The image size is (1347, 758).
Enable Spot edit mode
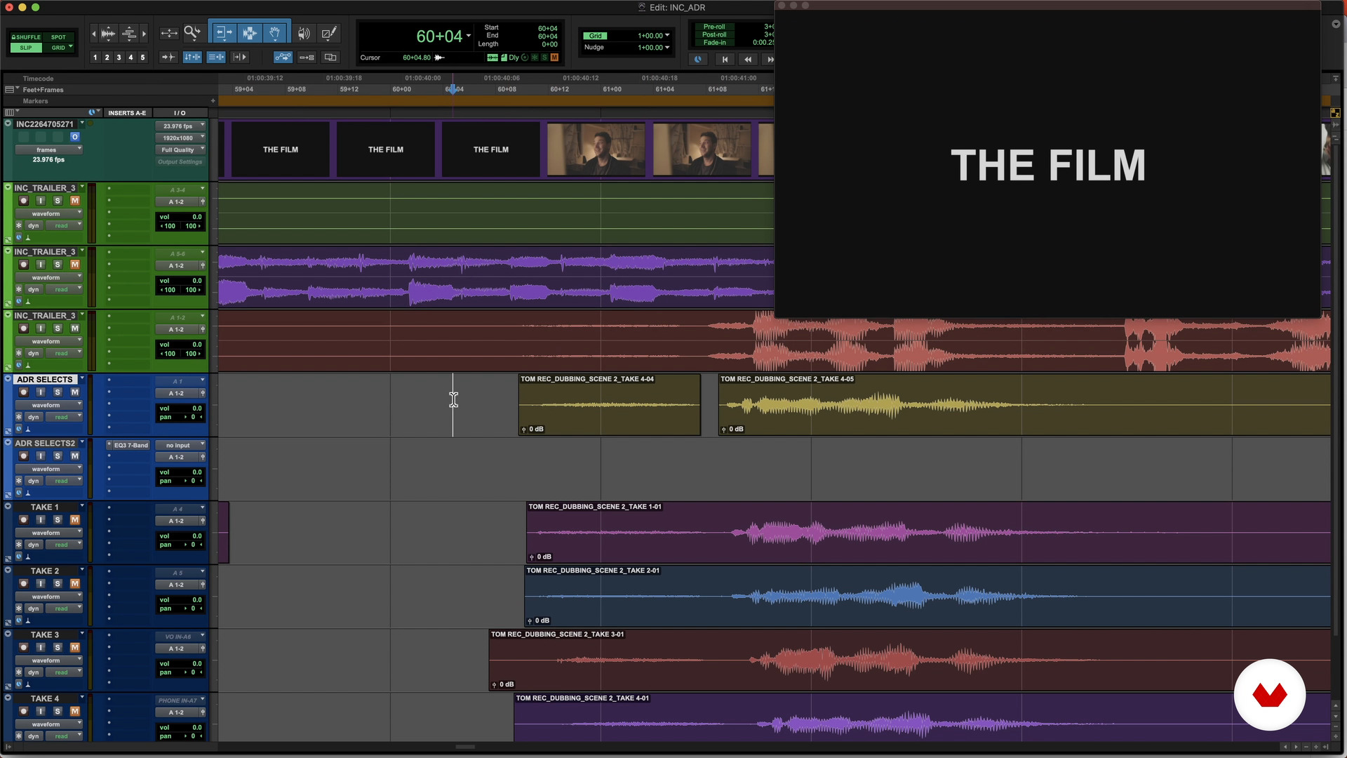click(x=58, y=37)
